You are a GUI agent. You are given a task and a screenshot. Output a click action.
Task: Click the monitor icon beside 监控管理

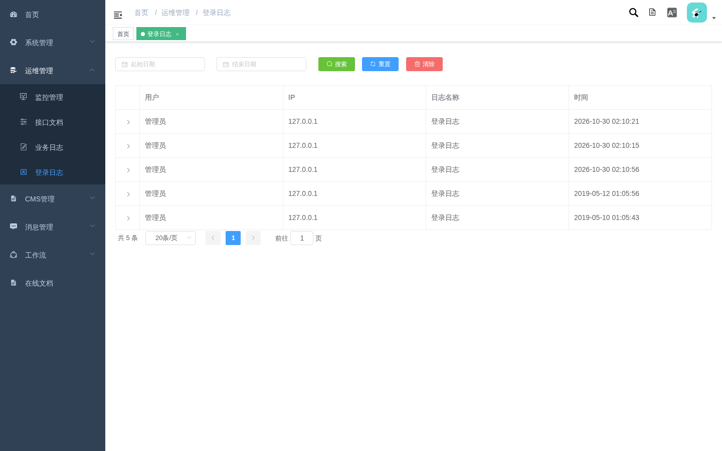[24, 97]
